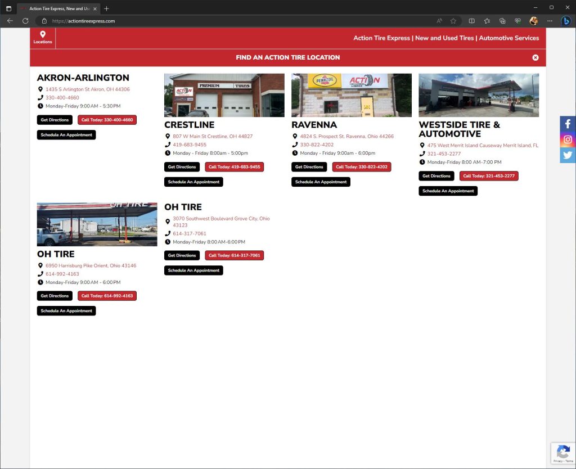
Task: Open the browser settings ellipsis menu
Action: click(x=550, y=21)
